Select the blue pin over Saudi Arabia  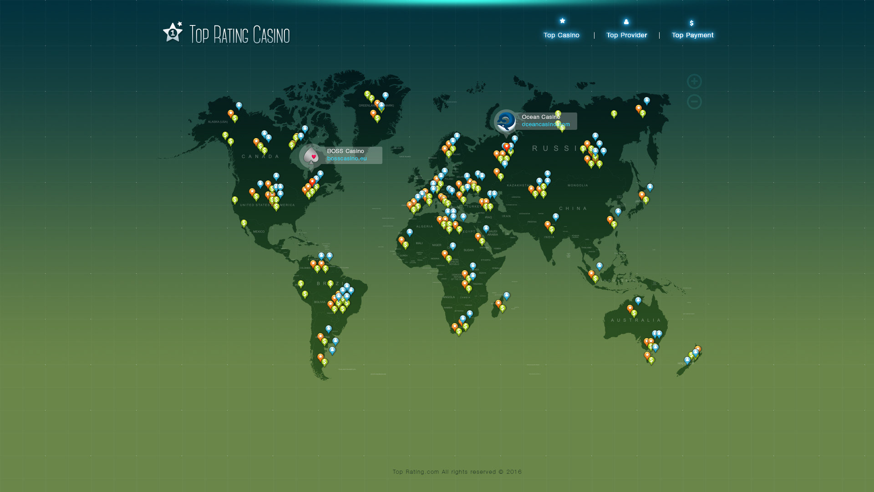tap(486, 228)
